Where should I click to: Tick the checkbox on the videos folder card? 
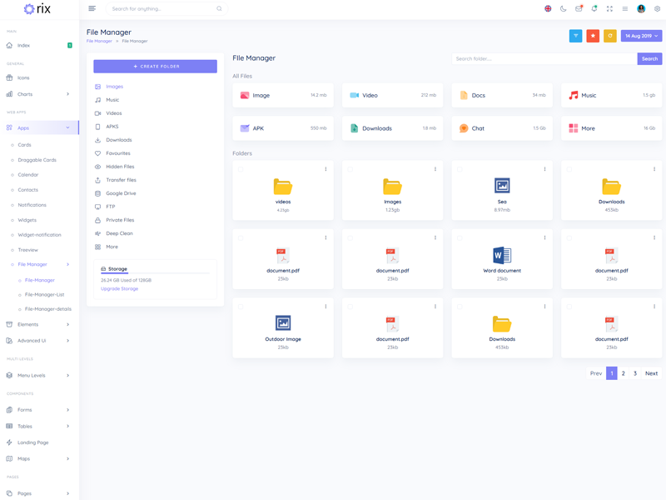point(241,169)
